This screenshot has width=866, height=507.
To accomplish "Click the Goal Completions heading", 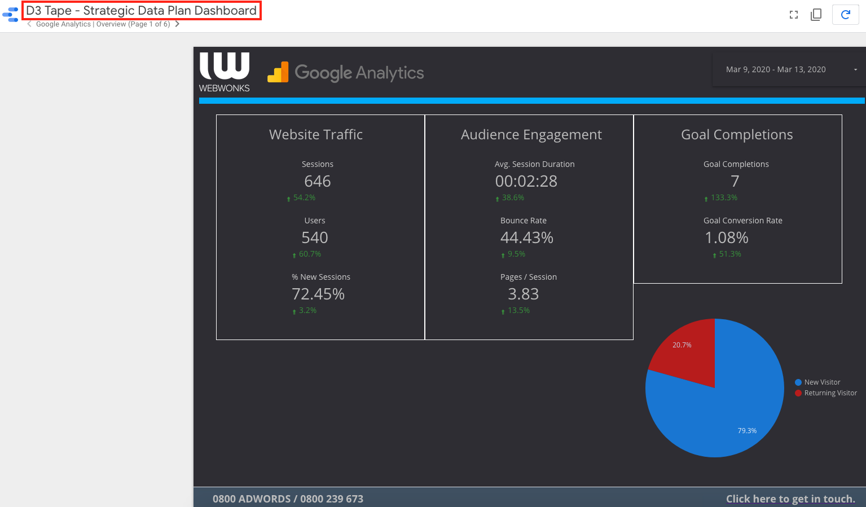I will [x=737, y=135].
